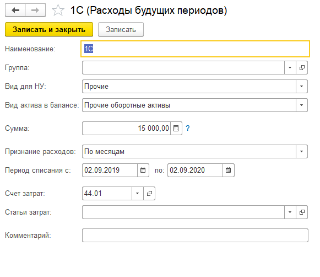Expand the Вид для НУ dropdown

tap(302, 86)
